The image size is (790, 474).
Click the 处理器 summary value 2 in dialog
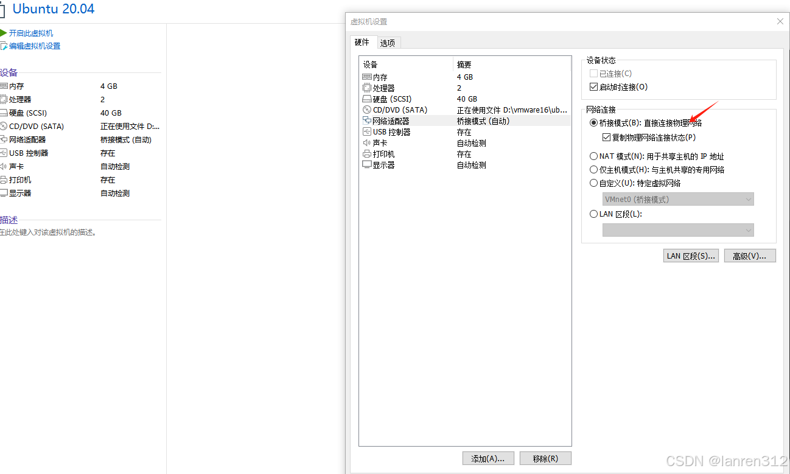click(x=460, y=88)
